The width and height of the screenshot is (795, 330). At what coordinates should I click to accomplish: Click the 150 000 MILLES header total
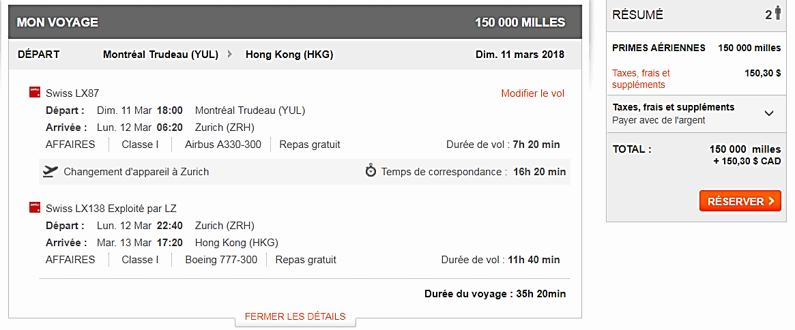click(x=520, y=22)
